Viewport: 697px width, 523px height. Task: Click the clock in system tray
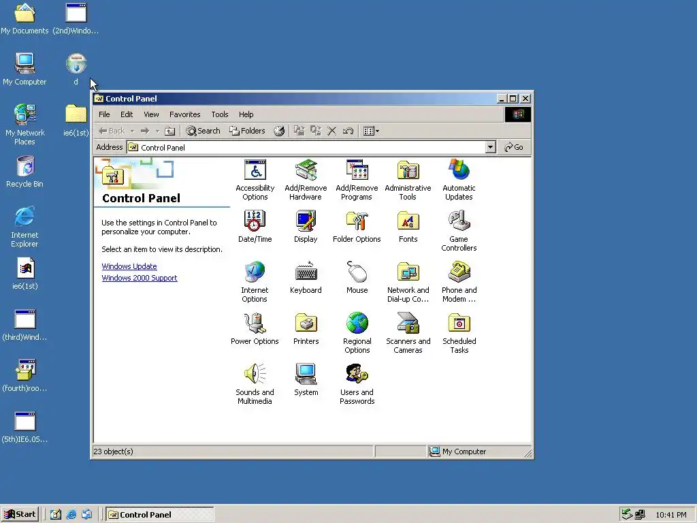[671, 515]
